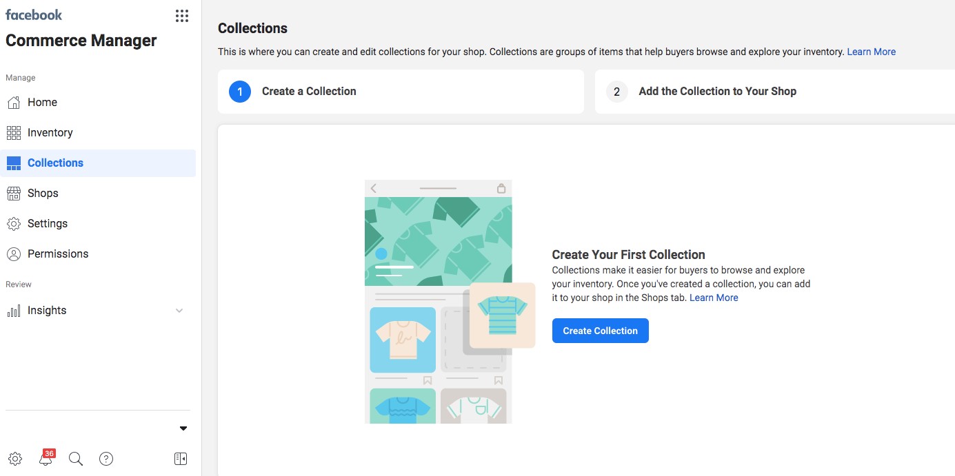Open Settings in the Manage menu
The image size is (955, 476).
coord(48,224)
